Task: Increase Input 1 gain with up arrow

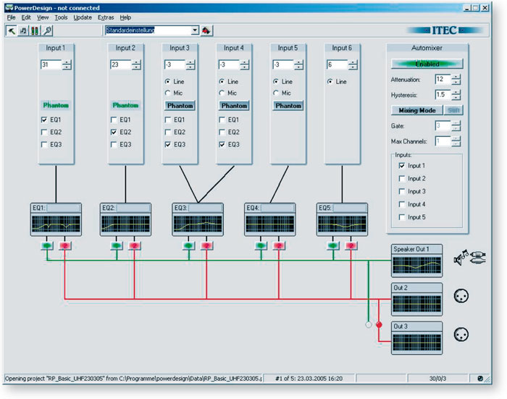Action: 67,62
